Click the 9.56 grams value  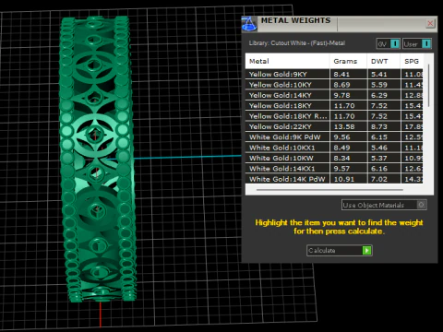point(341,137)
